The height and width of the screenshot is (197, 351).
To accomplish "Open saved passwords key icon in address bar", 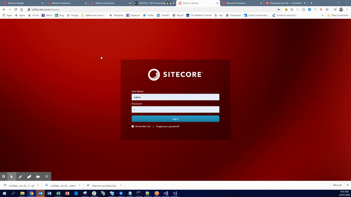I will [279, 10].
